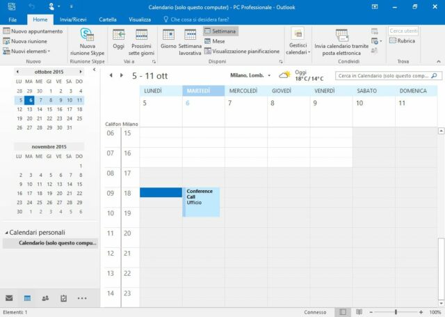The image size is (445, 317).
Task: Select the Settimana week view toggle
Action: coord(221,31)
